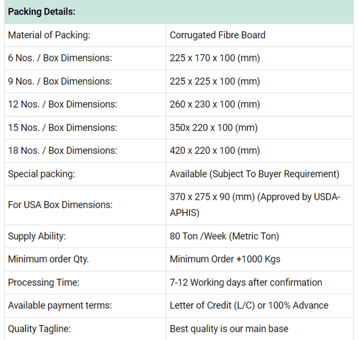Click the 6 Nos. Box Dimensions label
Image resolution: width=358 pixels, height=340 pixels.
coord(60,58)
